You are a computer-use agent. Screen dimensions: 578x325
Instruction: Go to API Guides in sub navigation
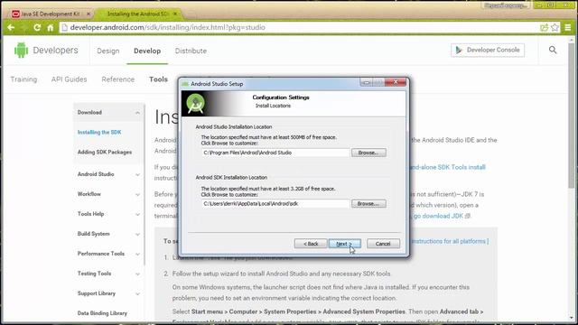coord(69,79)
